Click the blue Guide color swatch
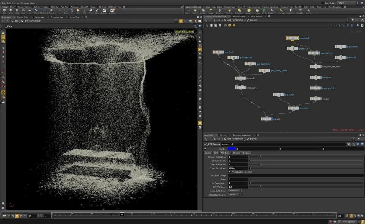 click(x=231, y=149)
